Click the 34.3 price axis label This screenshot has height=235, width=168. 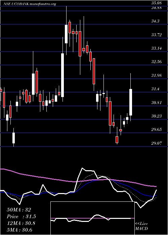pos(155,21)
